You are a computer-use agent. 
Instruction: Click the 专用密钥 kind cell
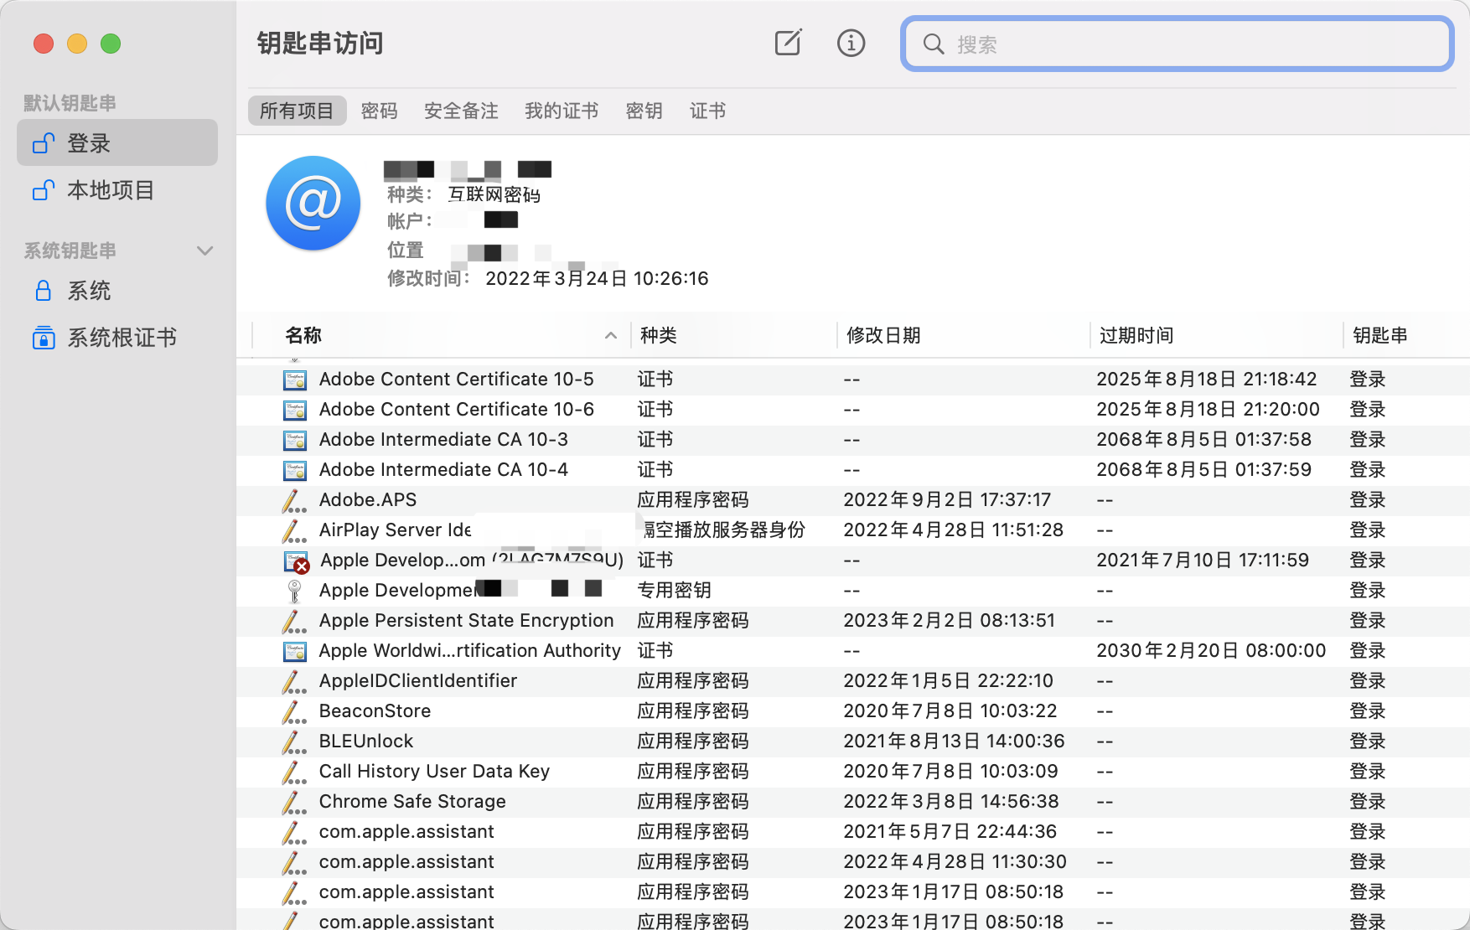674,590
